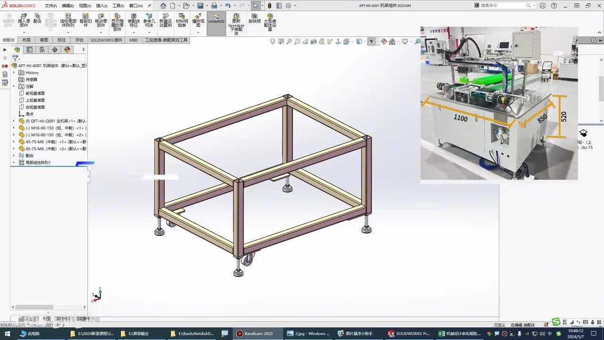Screen dimensions: 604x340
Task: Expand the History node in the tree
Action: point(14,73)
